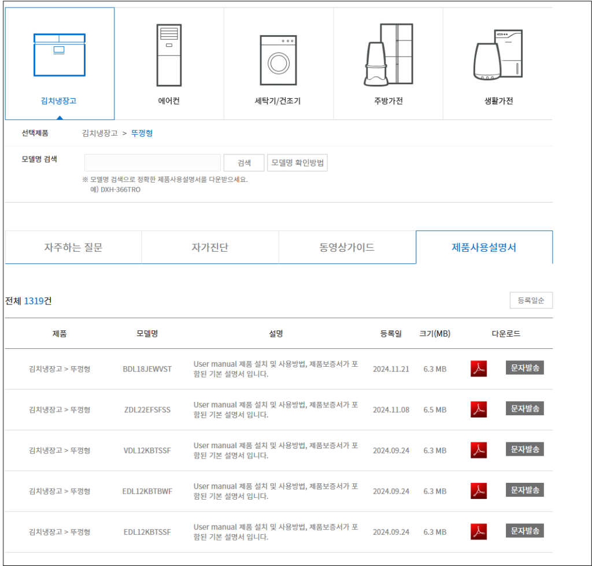The width and height of the screenshot is (592, 566).
Task: Click the 제품 column header
Action: click(60, 334)
